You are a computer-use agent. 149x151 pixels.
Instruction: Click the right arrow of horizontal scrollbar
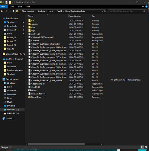[102, 144]
